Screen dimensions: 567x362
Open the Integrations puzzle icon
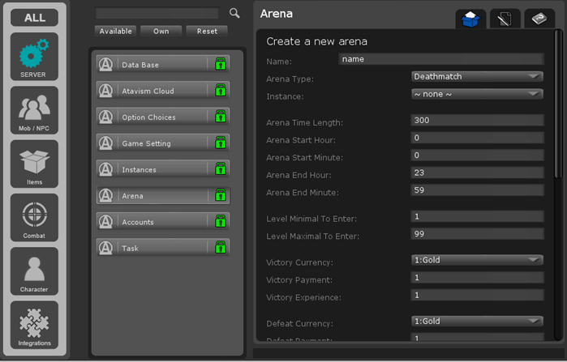pyautogui.click(x=34, y=325)
